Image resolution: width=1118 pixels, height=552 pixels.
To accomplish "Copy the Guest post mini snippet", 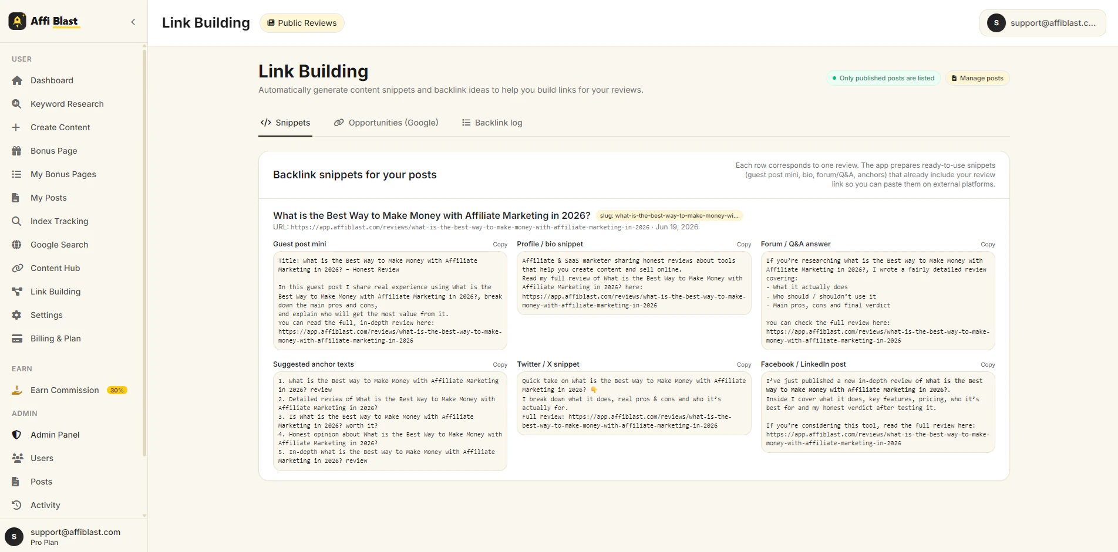I will [500, 245].
